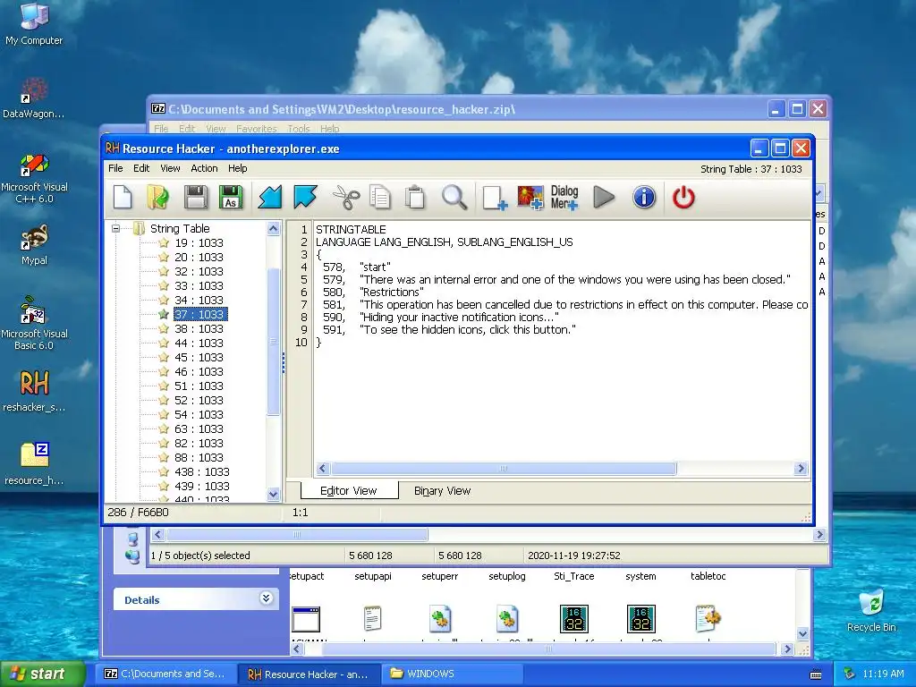The image size is (916, 687).
Task: Click the setupapi file in WINDOWS window
Action: (373, 576)
